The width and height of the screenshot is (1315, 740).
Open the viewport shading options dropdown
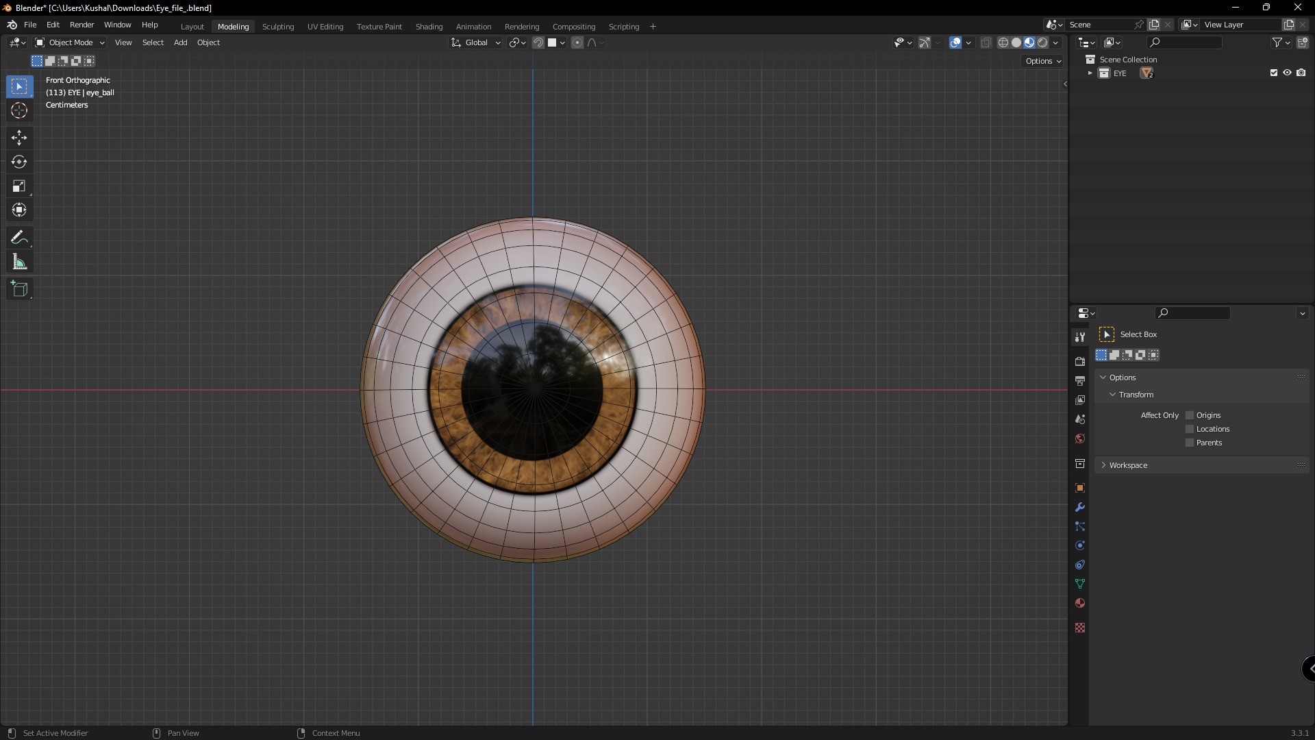pos(1055,42)
